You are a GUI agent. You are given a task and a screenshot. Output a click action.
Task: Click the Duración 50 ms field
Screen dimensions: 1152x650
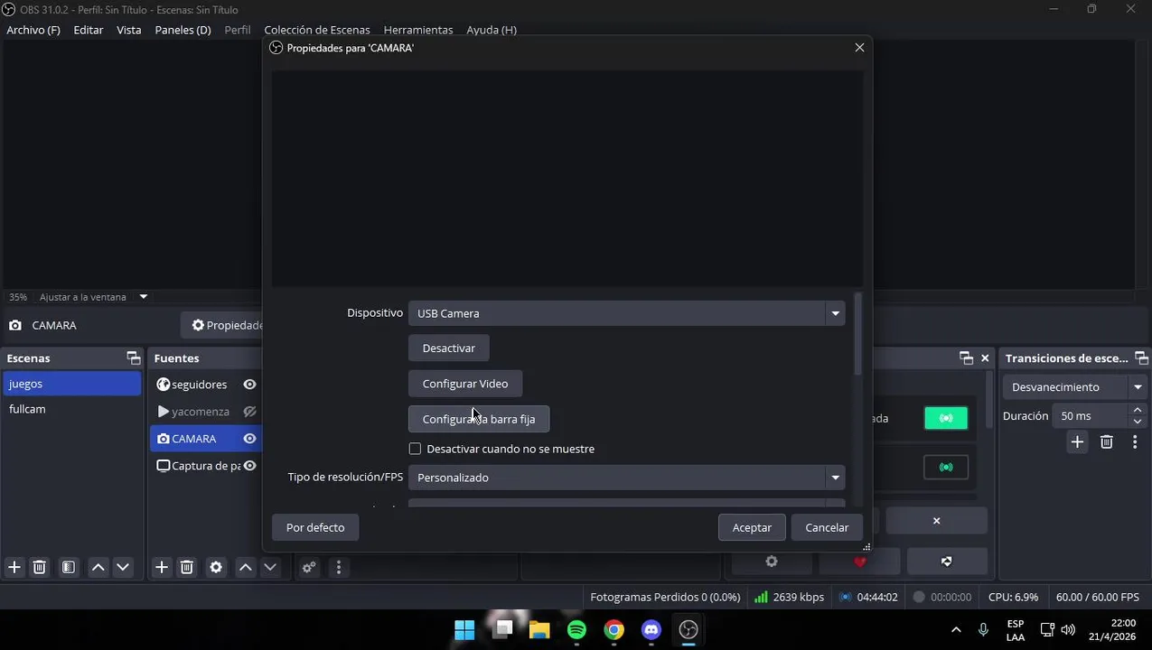point(1090,416)
